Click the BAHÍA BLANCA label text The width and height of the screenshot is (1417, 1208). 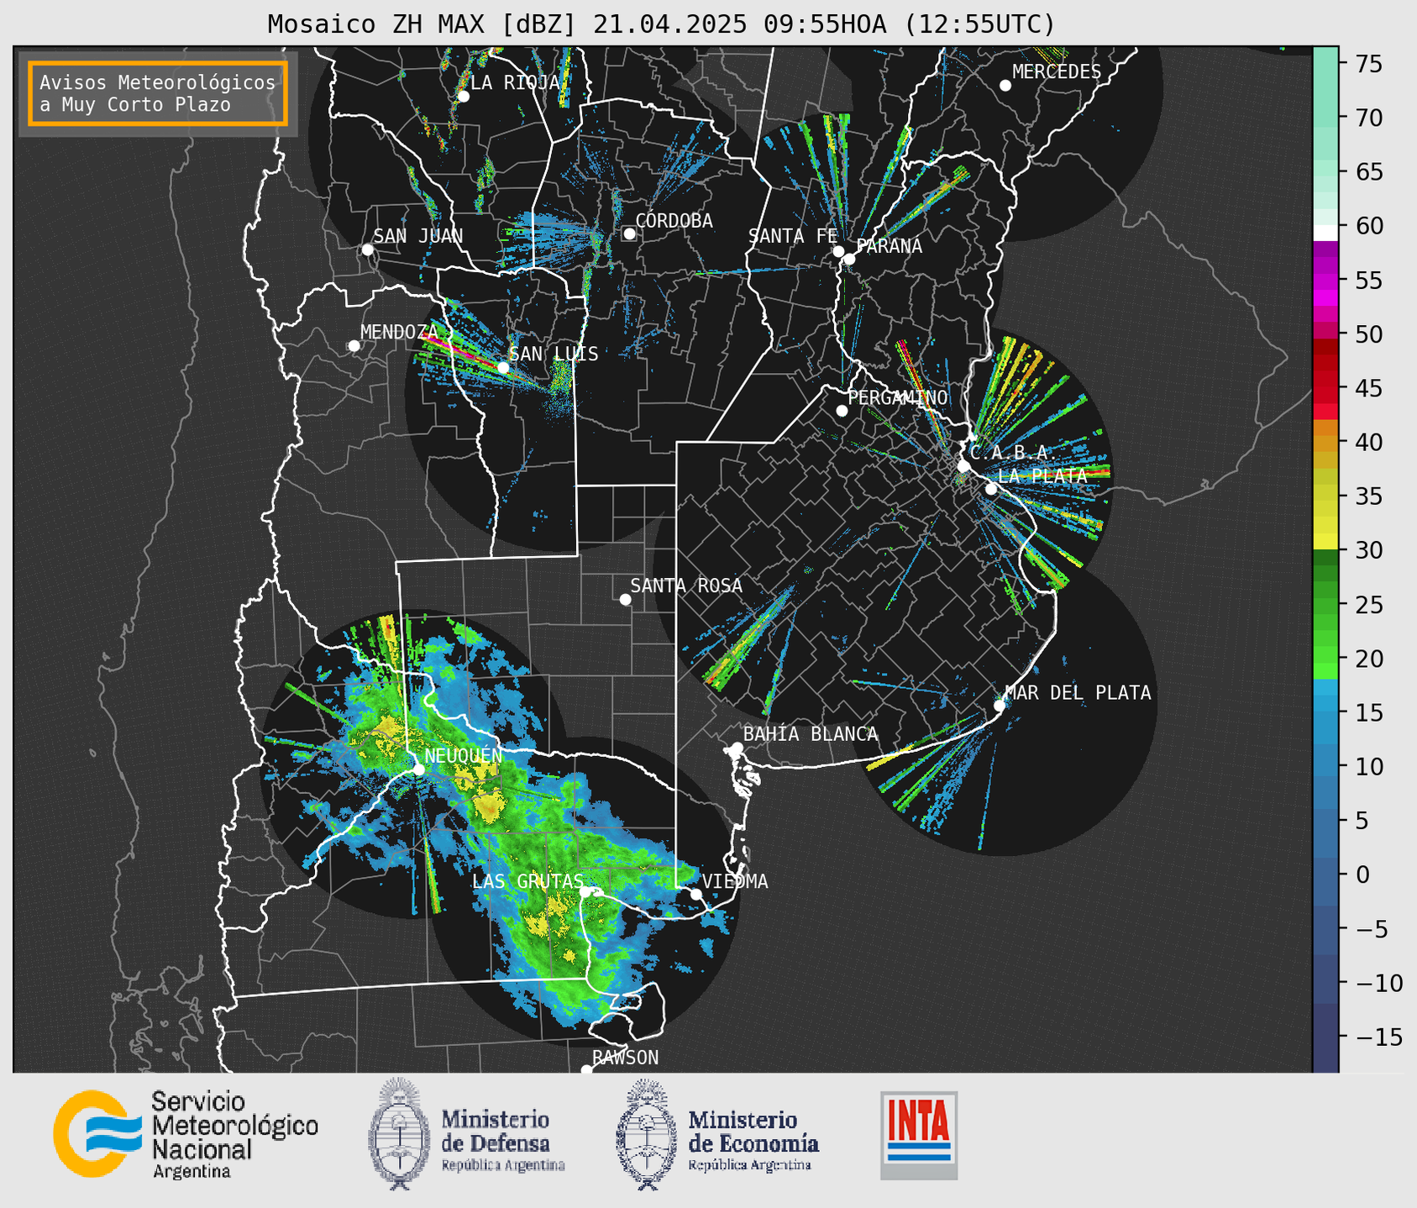pyautogui.click(x=811, y=734)
